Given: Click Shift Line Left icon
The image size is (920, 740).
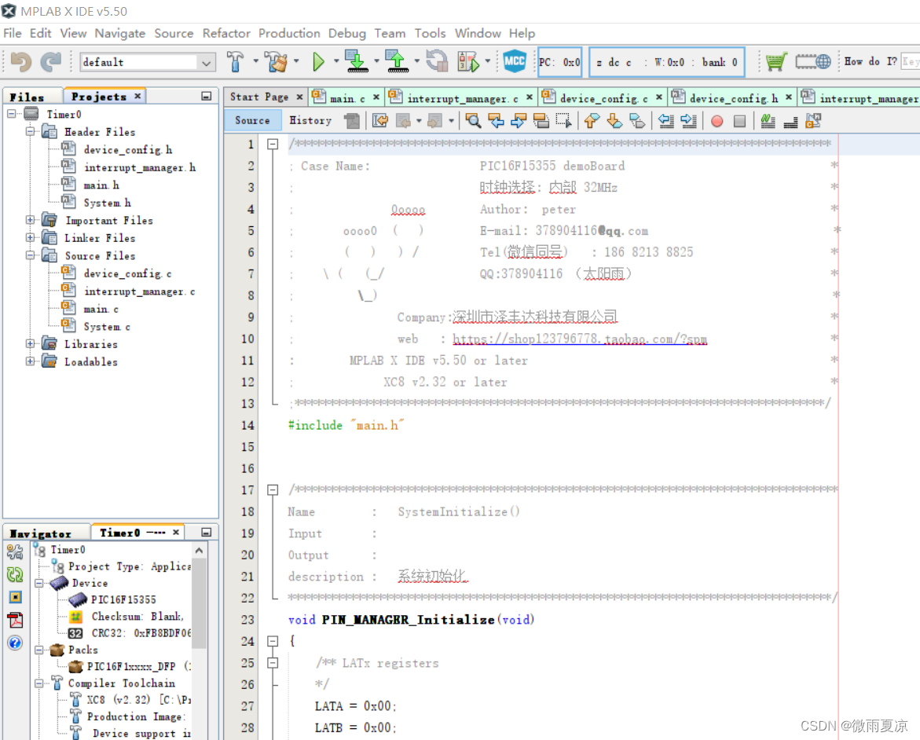Looking at the screenshot, I should (665, 121).
